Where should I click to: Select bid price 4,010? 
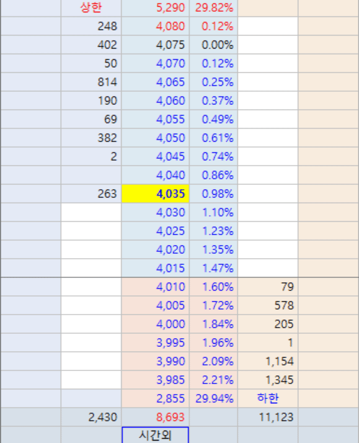(171, 287)
